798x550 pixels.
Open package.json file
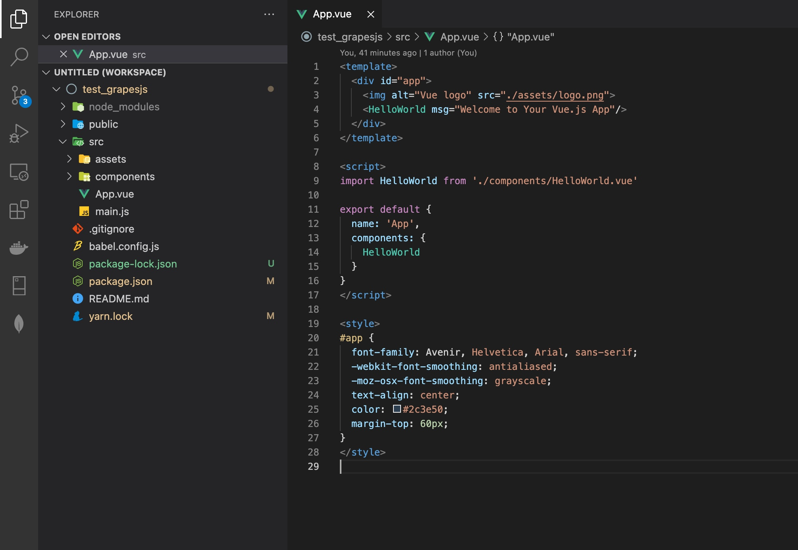[x=163, y=281]
